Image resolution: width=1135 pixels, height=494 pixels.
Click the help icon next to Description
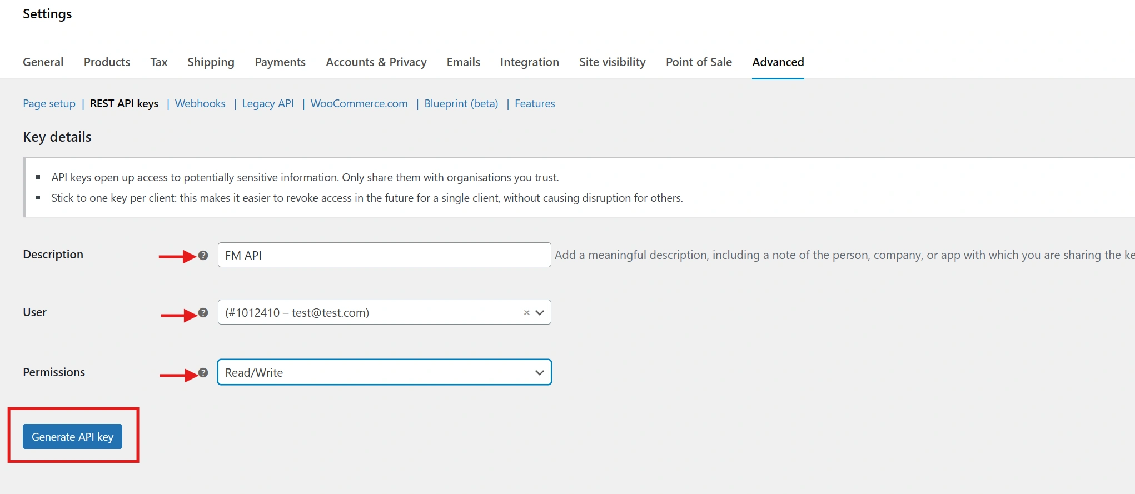203,256
